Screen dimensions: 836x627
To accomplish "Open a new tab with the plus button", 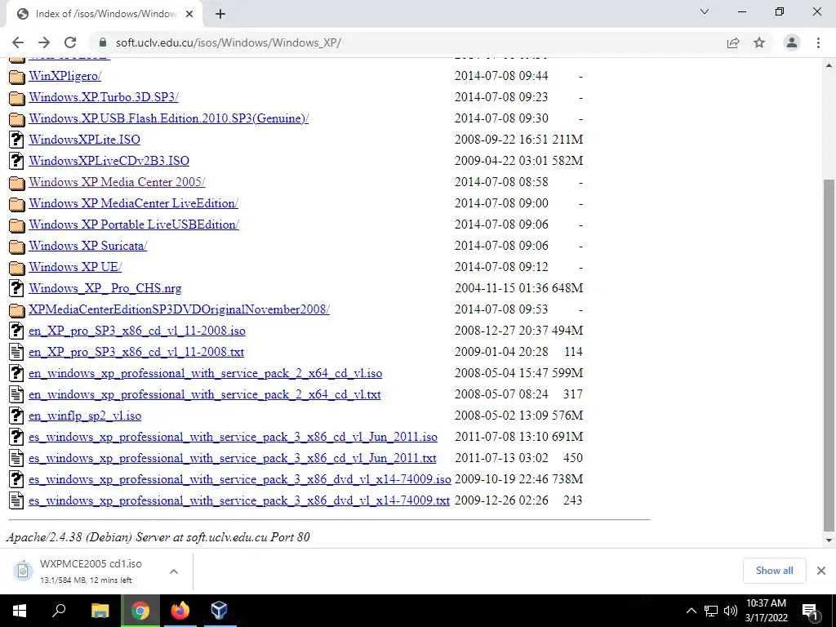I will [x=220, y=15].
